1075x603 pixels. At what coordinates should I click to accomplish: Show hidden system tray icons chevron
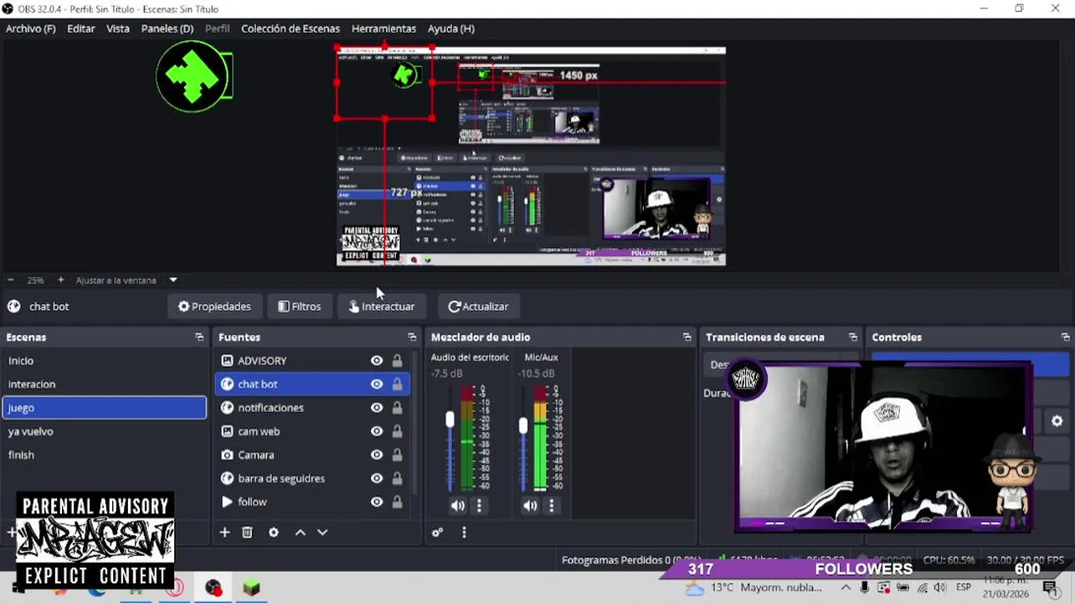tap(846, 587)
